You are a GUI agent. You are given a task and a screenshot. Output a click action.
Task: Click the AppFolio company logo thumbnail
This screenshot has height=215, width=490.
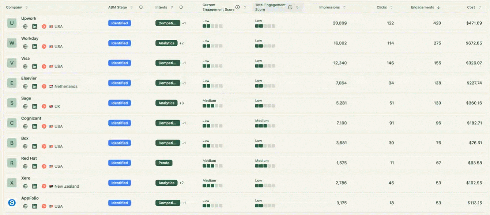point(11,203)
